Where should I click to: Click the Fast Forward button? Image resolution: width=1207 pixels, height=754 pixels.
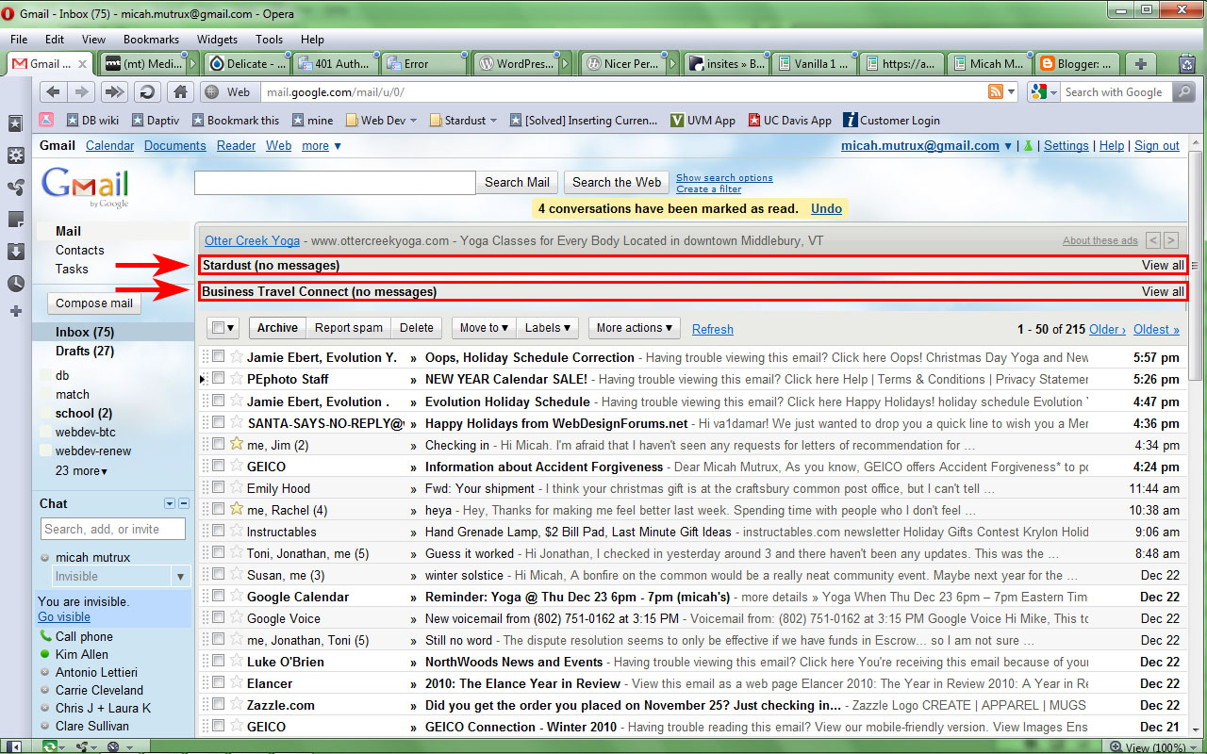tap(114, 91)
